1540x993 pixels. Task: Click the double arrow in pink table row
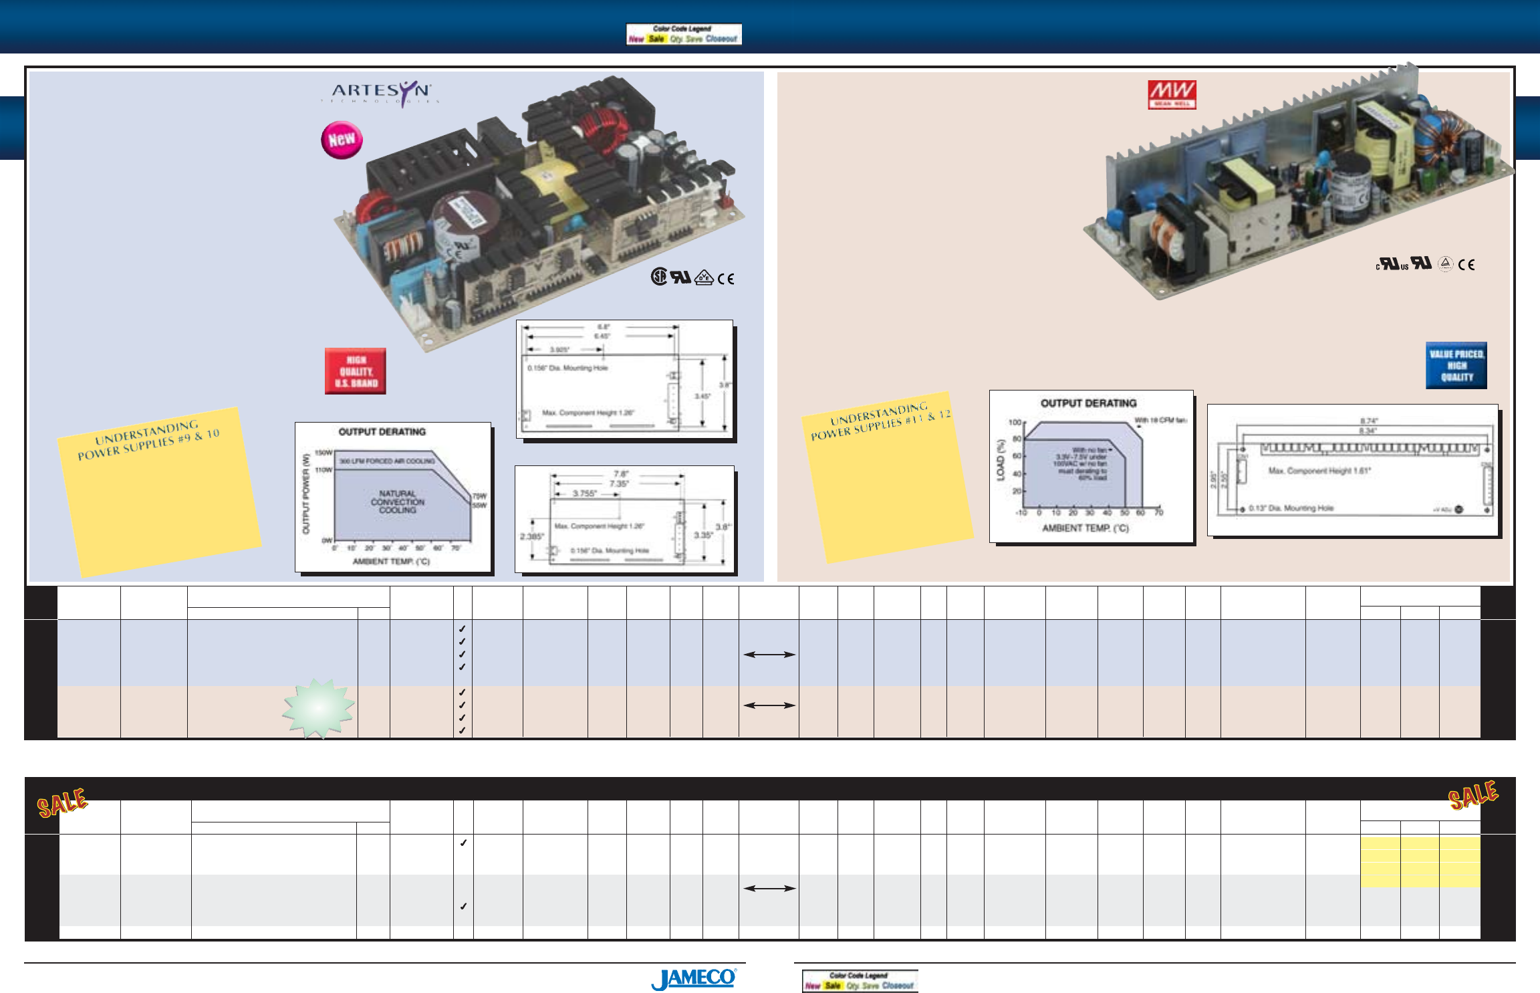pyautogui.click(x=769, y=705)
